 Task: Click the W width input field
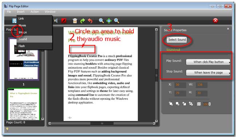(201, 85)
